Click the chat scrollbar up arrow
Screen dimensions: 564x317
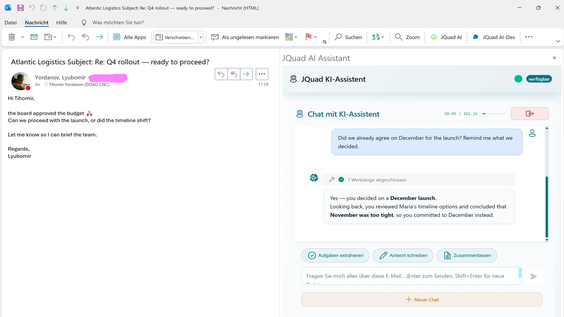pyautogui.click(x=547, y=128)
